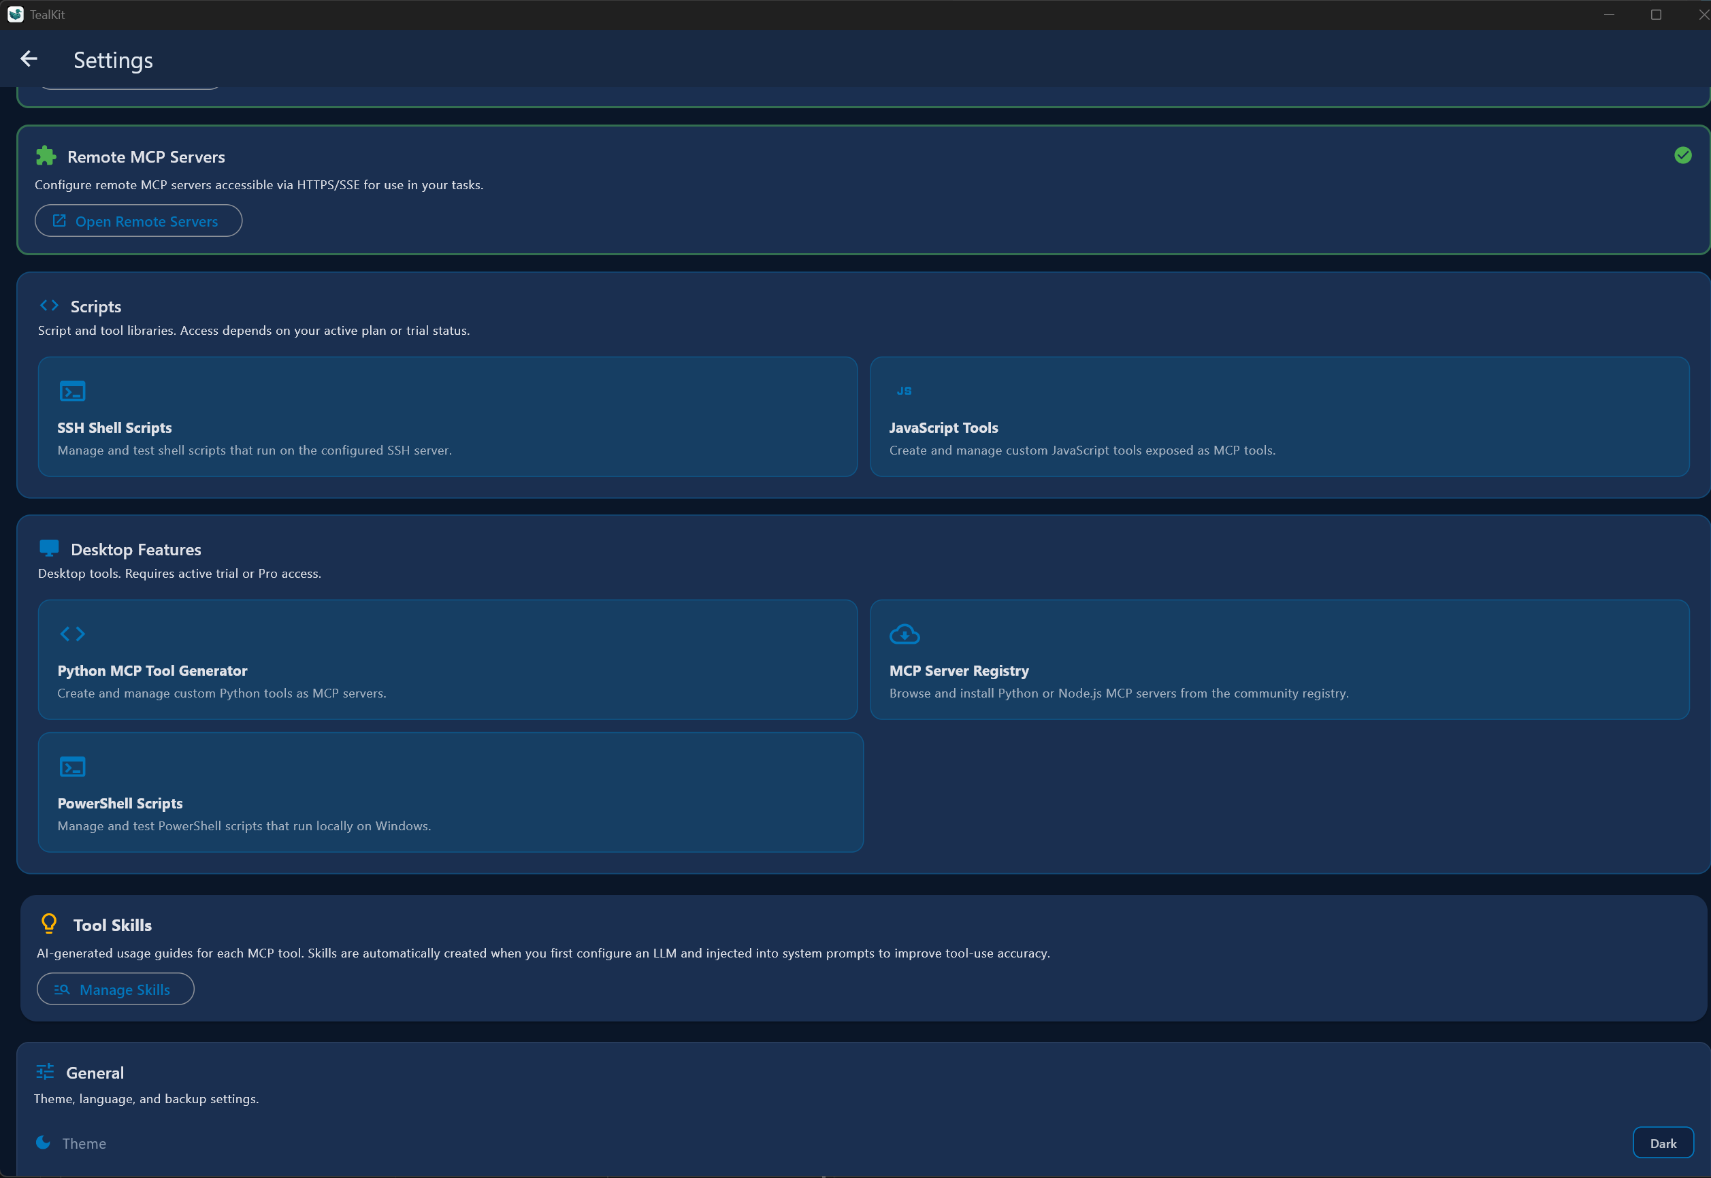This screenshot has height=1178, width=1711.
Task: Open Remote Servers button
Action: pyautogui.click(x=138, y=220)
